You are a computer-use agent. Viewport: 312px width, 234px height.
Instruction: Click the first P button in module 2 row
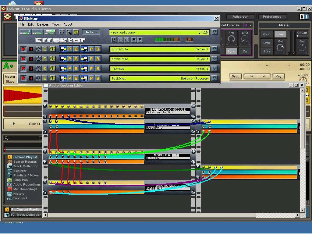tap(70, 59)
